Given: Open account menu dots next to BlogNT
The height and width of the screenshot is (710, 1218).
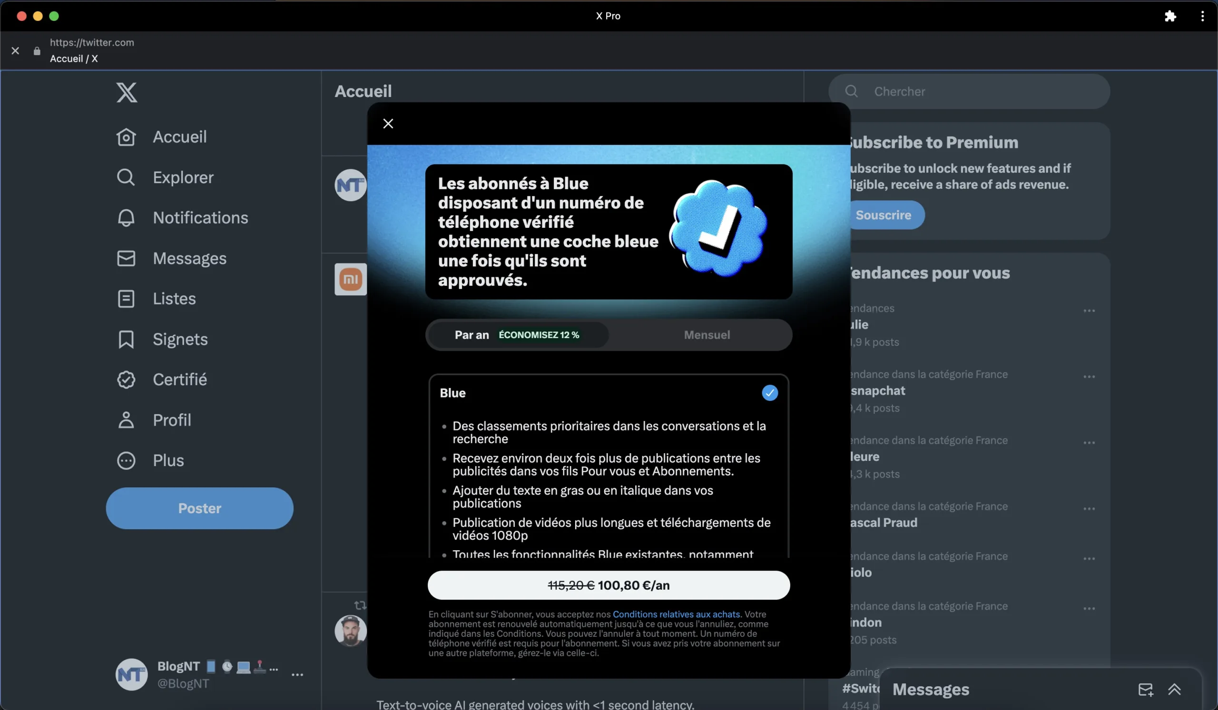Looking at the screenshot, I should [x=297, y=675].
